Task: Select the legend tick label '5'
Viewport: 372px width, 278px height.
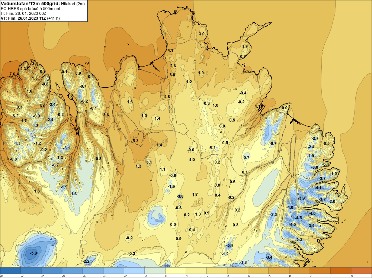Action: (x=269, y=276)
